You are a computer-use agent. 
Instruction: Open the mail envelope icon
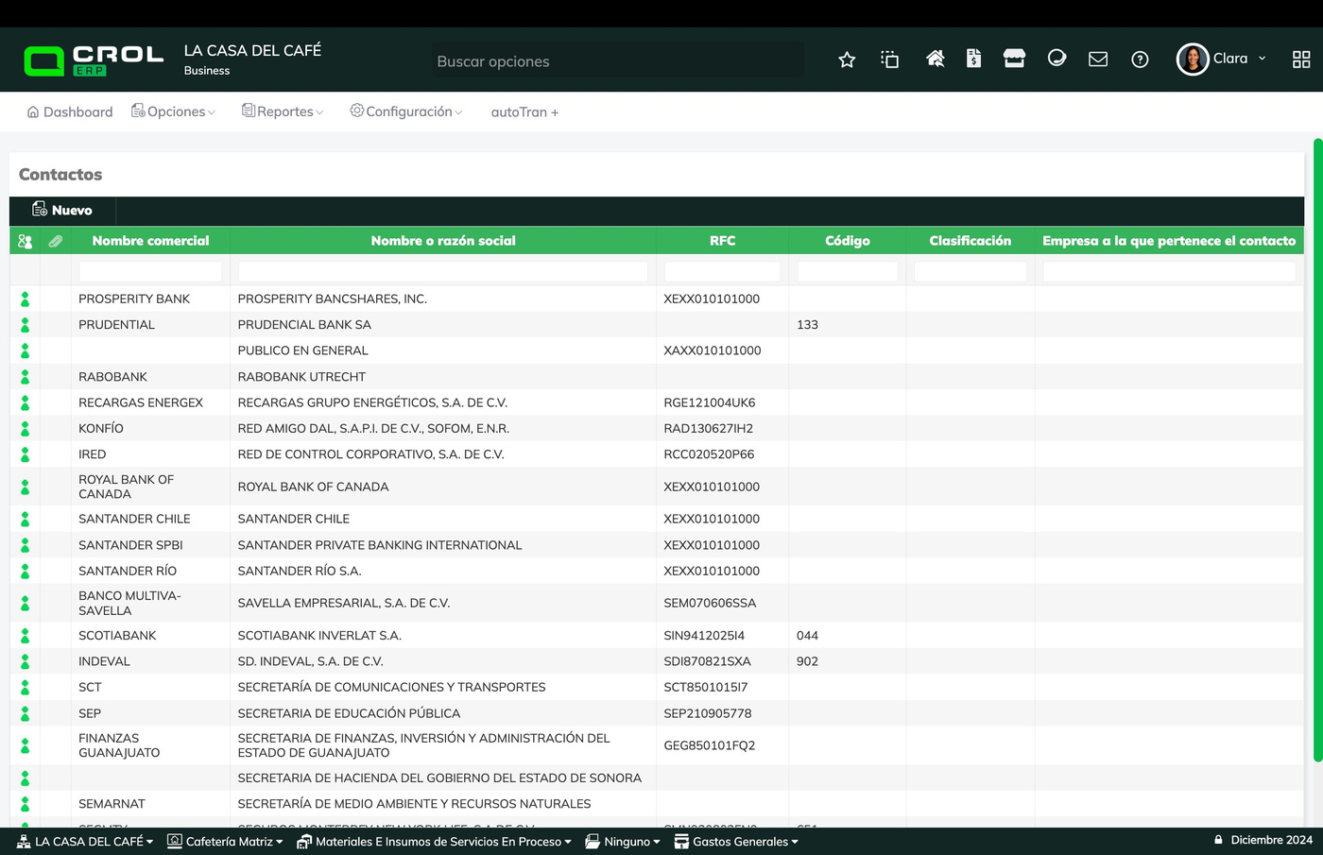(x=1098, y=60)
